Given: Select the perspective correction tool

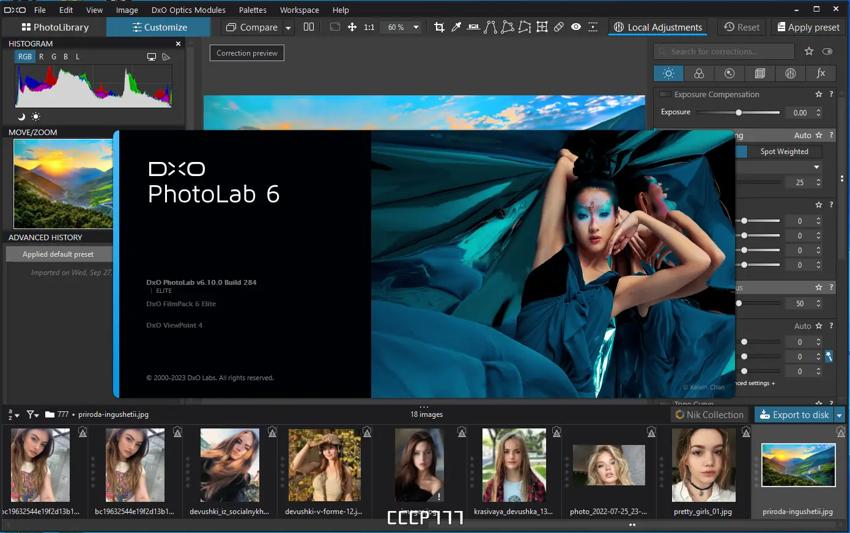Looking at the screenshot, I should 507,27.
